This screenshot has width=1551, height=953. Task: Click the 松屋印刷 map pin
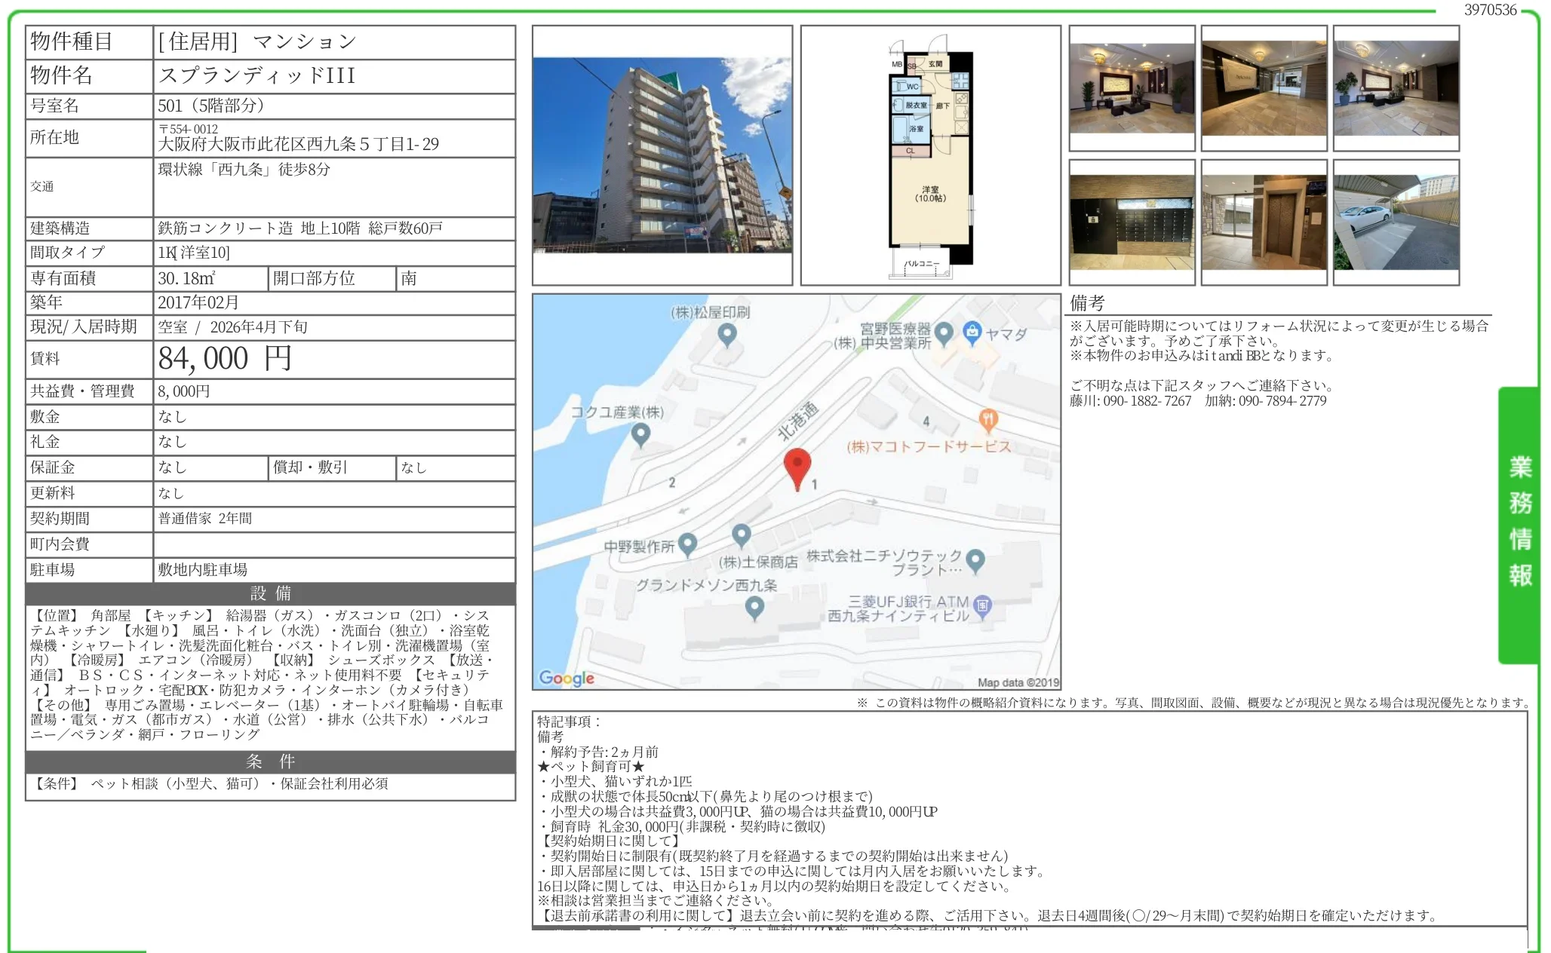(x=726, y=333)
